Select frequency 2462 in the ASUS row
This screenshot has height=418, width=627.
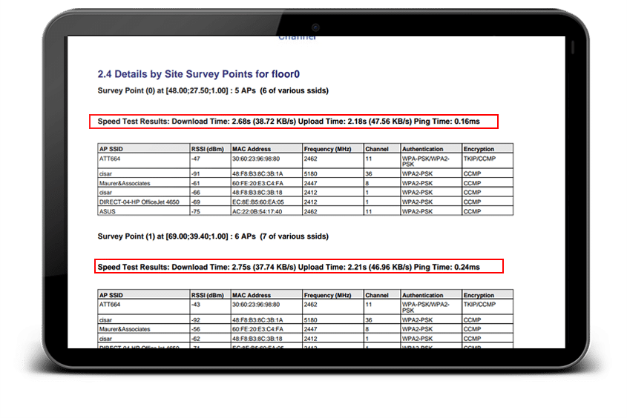click(310, 212)
